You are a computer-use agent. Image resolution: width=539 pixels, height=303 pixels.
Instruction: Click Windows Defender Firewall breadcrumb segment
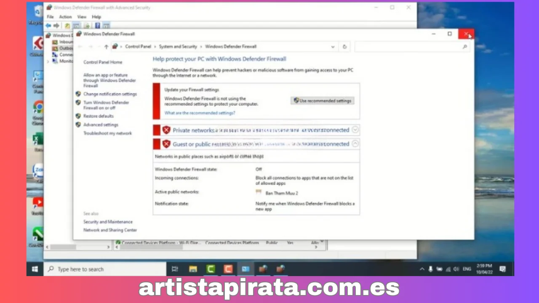(x=231, y=47)
